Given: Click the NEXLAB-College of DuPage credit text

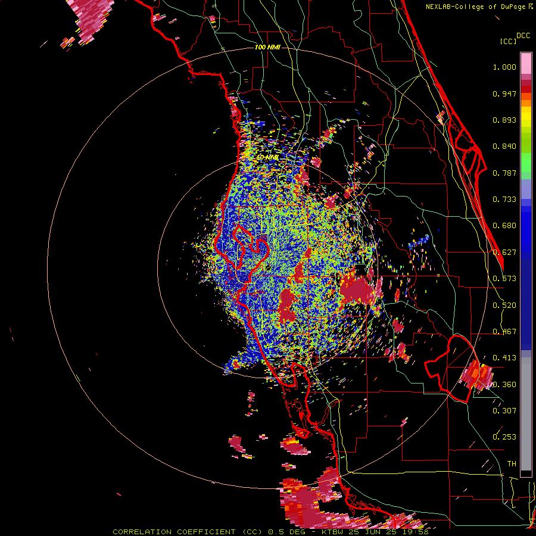Looking at the screenshot, I should point(475,7).
